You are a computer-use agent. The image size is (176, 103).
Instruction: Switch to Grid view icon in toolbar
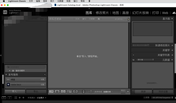pos(51,92)
